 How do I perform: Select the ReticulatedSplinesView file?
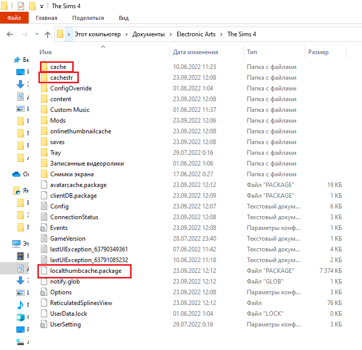tap(81, 303)
